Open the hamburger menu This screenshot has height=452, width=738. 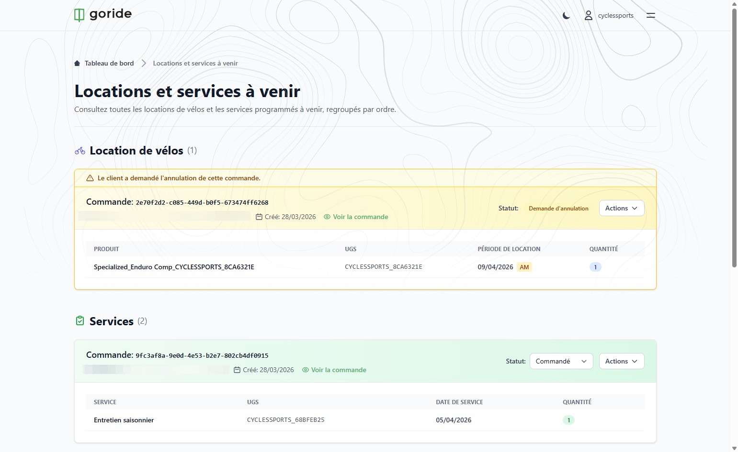(x=650, y=15)
